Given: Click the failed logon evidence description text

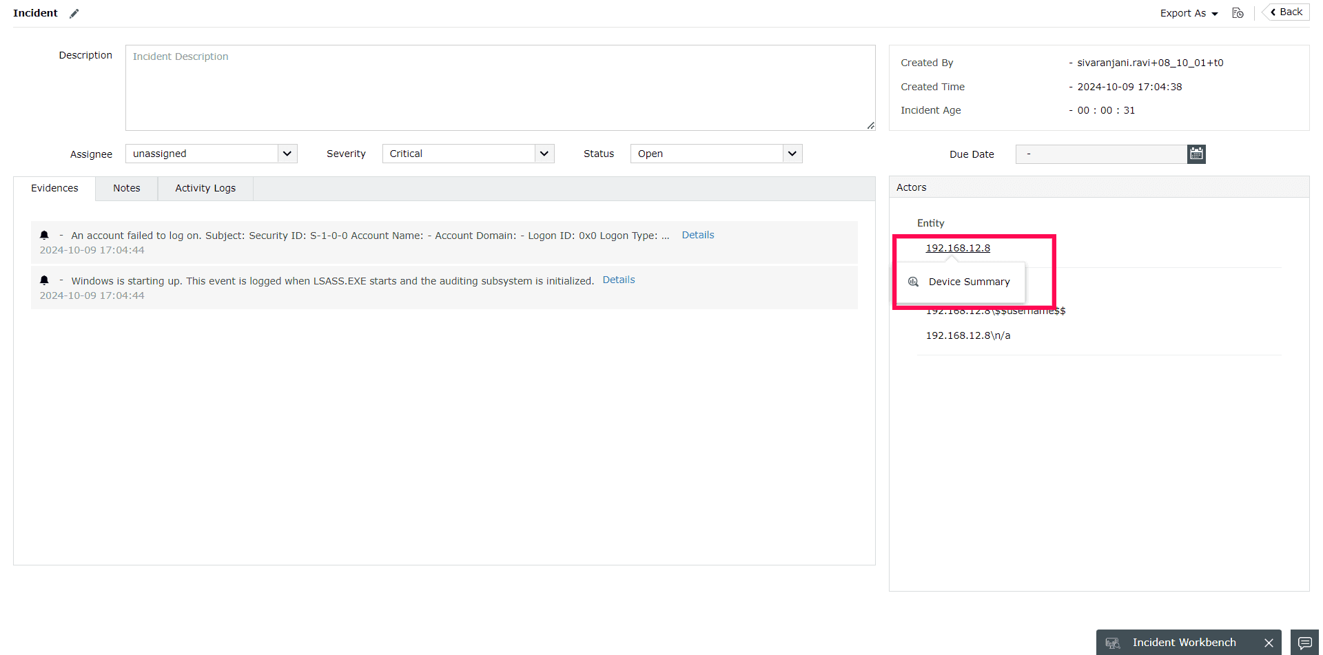Looking at the screenshot, I should (x=370, y=236).
